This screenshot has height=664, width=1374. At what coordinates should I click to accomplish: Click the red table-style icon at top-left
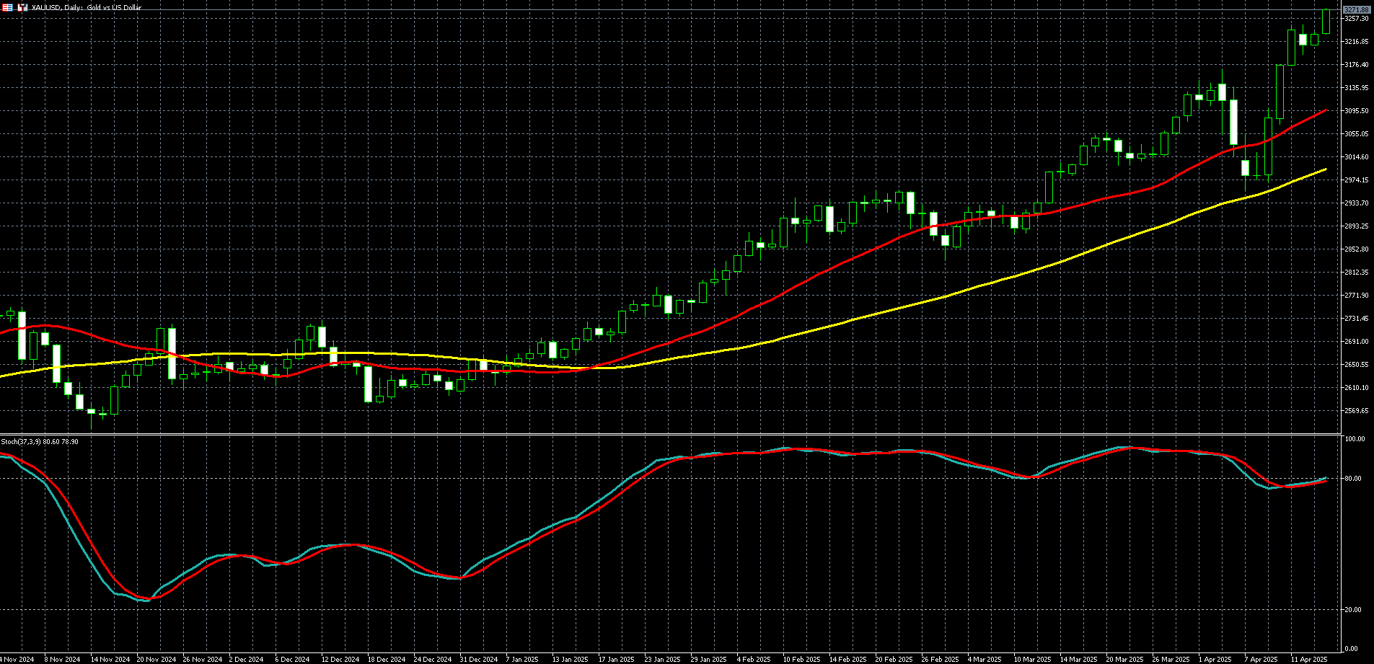tap(7, 7)
